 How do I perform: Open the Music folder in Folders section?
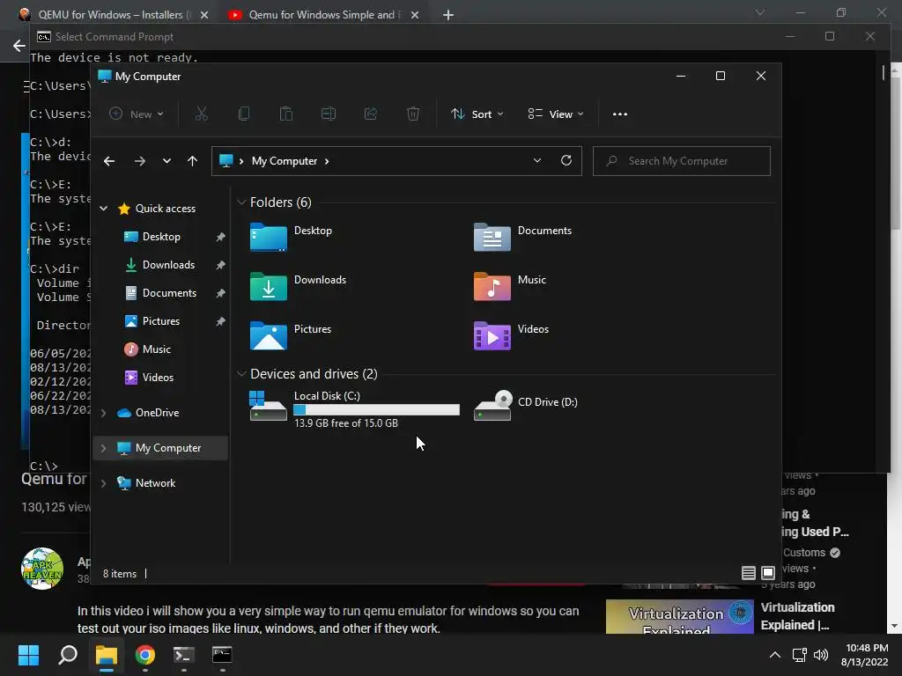(492, 286)
